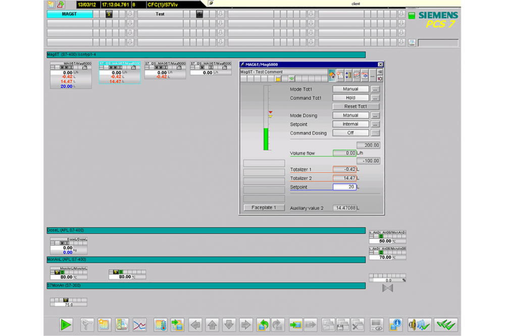Open the arrow expander beside MAG6T area
The height and width of the screenshot is (336, 505).
(130, 14)
